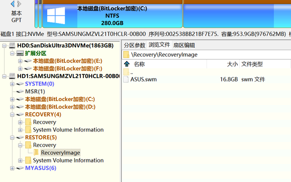
Task: Click the HD0 SanDisk hard disk icon
Action: [12, 45]
